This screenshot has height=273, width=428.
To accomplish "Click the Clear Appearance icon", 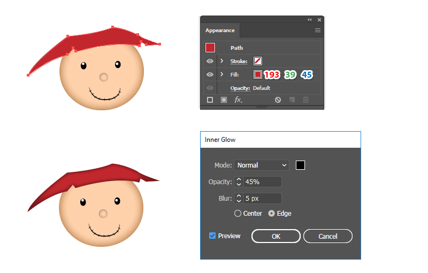I will coord(278,100).
